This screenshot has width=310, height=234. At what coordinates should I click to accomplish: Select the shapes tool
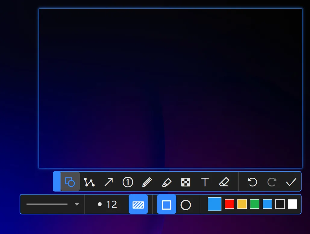pyautogui.click(x=70, y=182)
